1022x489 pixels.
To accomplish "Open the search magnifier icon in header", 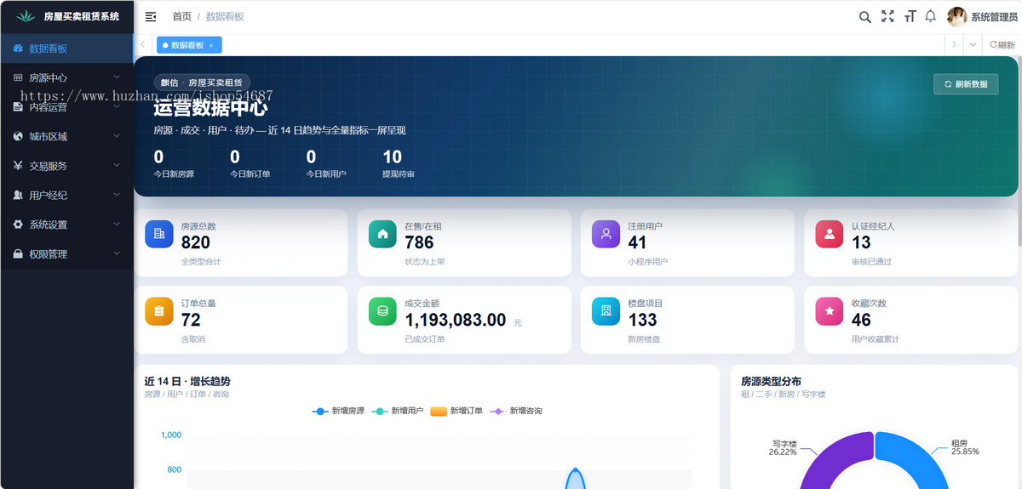I will [864, 17].
